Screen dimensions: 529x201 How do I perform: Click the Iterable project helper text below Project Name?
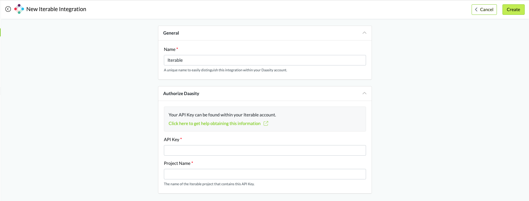209,184
